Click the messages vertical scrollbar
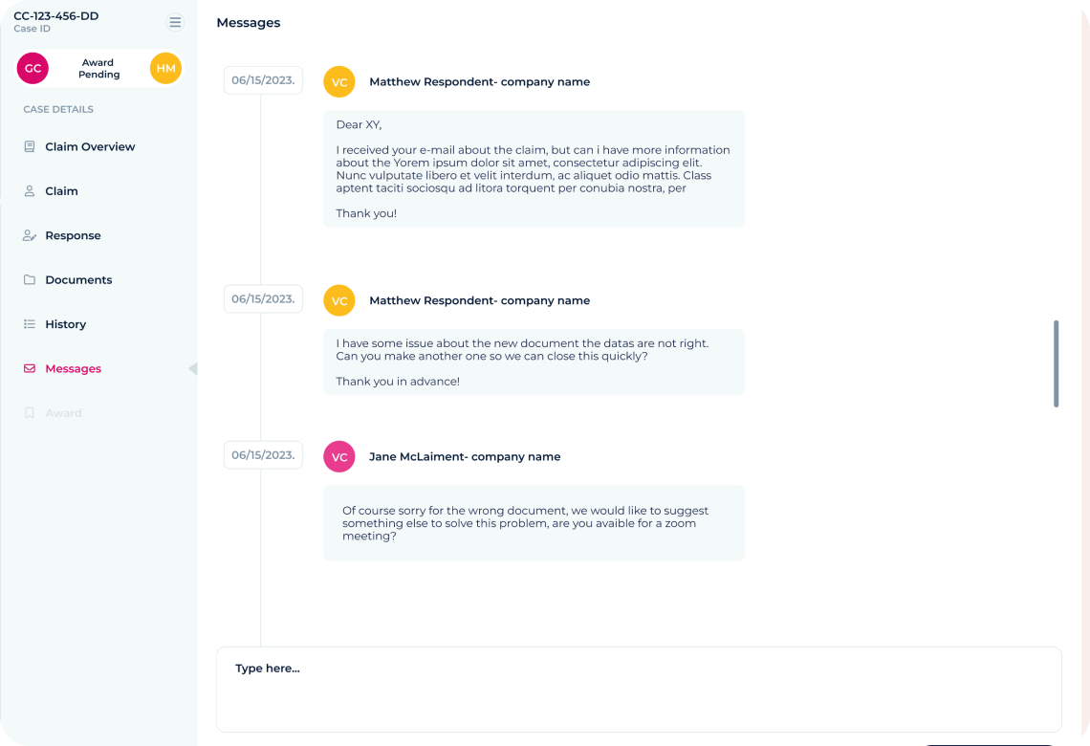1090x746 pixels. click(1056, 363)
